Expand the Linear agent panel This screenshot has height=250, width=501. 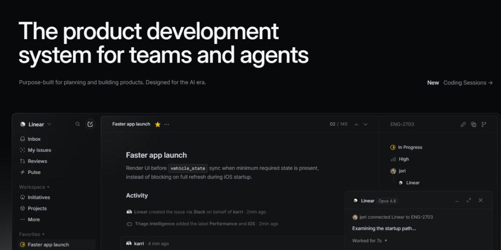click(469, 200)
